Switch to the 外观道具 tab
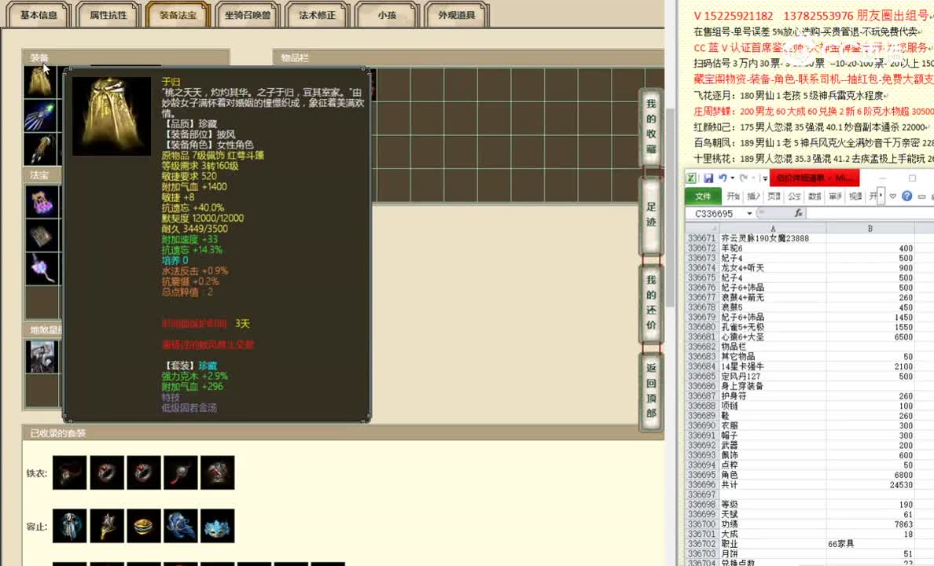This screenshot has height=566, width=934. pos(456,15)
